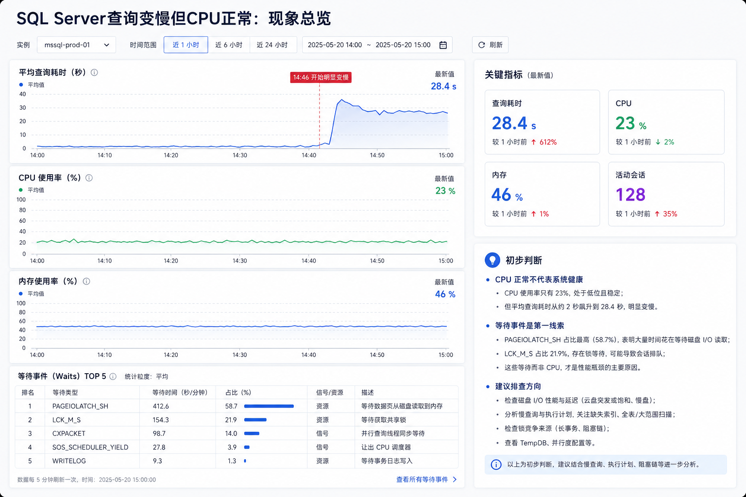This screenshot has width=746, height=497.
Task: Toggle 平均值 legend in query time chart
Action: (x=32, y=85)
